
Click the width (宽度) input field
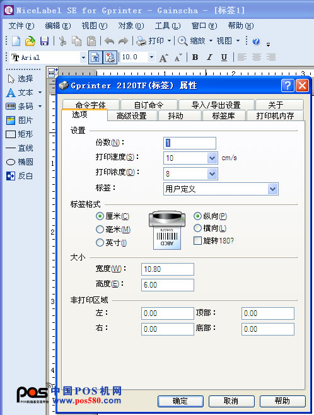(x=168, y=269)
